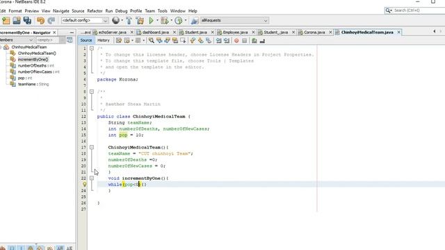The image size is (445, 250).
Task: Close the Corona.java tab
Action: pos(331,33)
